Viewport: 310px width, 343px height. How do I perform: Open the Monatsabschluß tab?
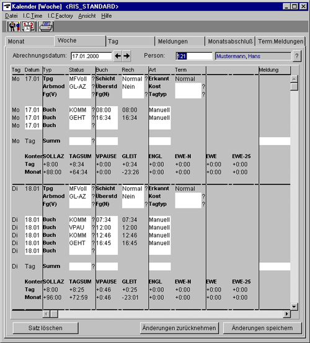click(x=230, y=42)
